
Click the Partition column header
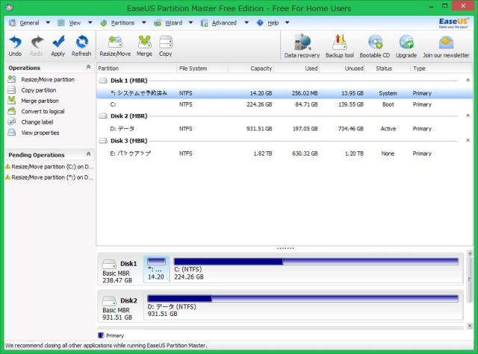(137, 69)
